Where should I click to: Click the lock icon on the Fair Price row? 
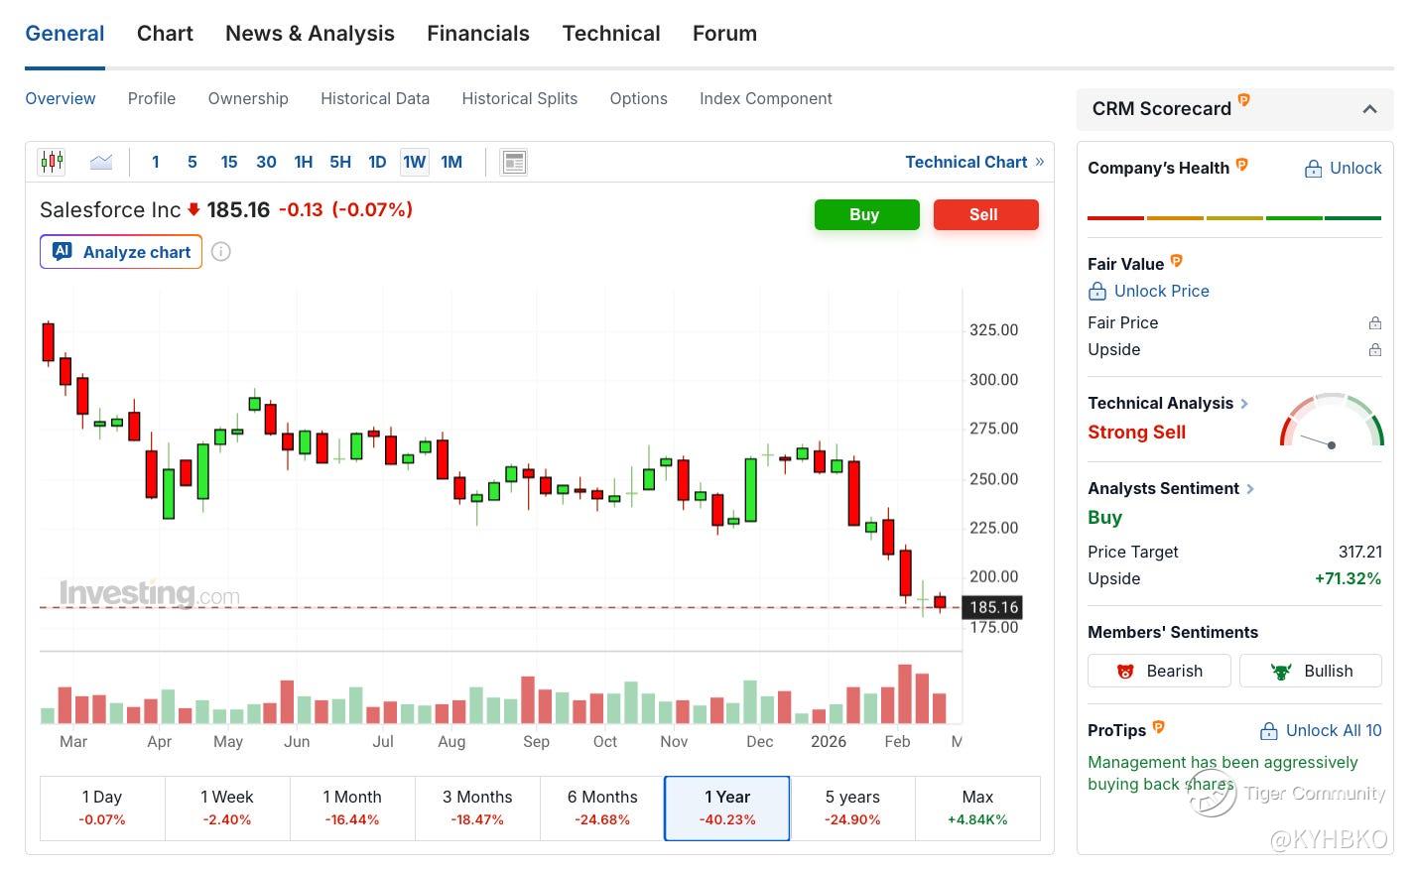coord(1375,322)
